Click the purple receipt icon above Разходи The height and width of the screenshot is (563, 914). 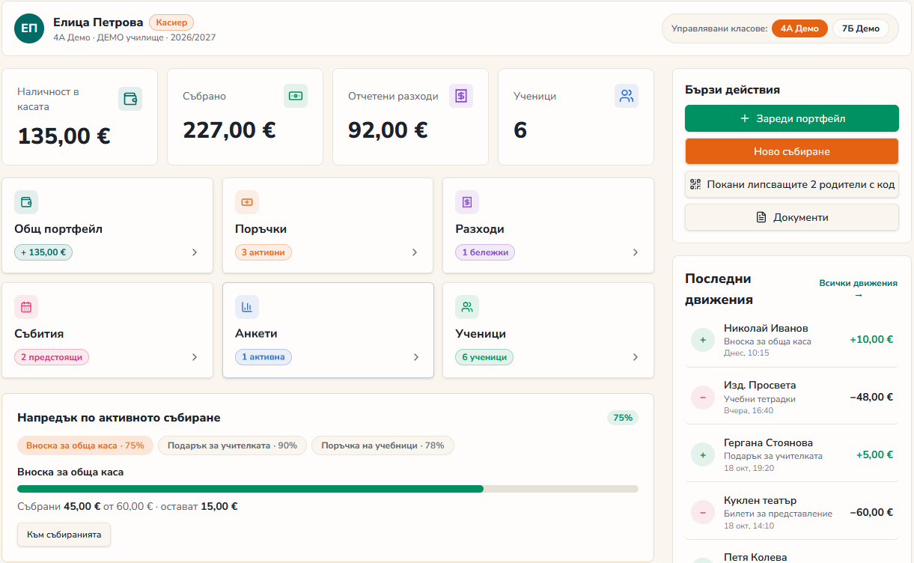[467, 202]
